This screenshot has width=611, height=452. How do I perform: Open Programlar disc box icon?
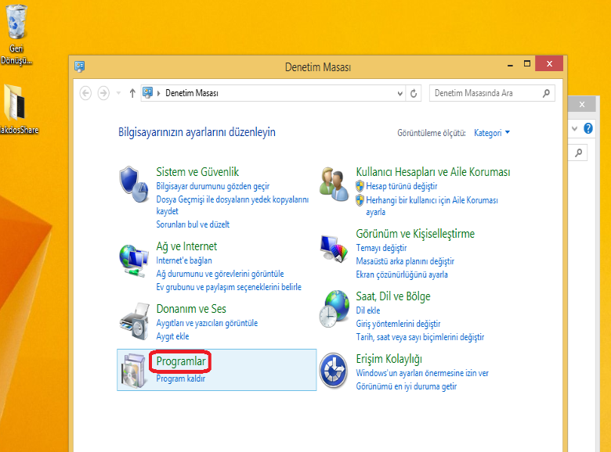[x=135, y=371]
